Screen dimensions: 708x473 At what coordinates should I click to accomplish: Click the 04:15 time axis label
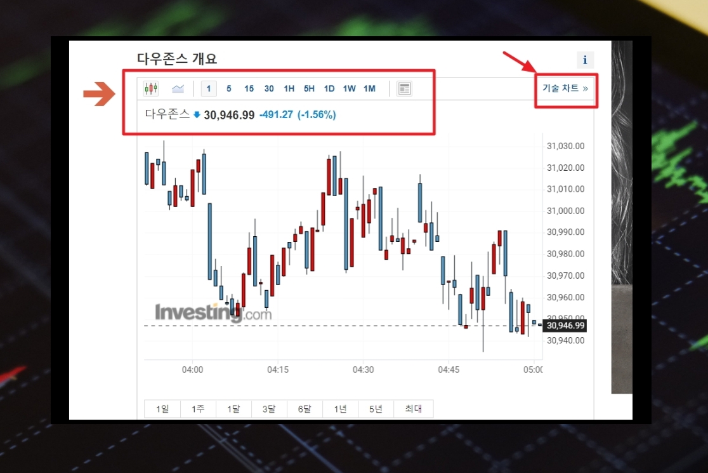(x=278, y=370)
